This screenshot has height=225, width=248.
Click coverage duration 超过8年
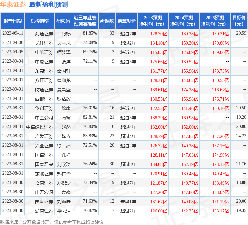tap(128, 164)
